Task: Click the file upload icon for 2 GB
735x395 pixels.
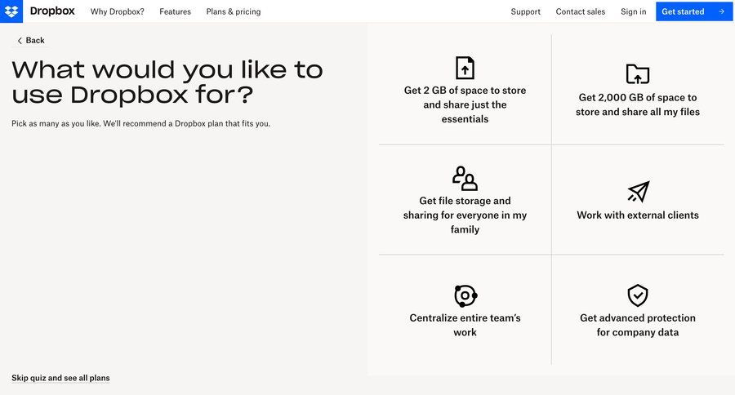Action: (x=465, y=67)
